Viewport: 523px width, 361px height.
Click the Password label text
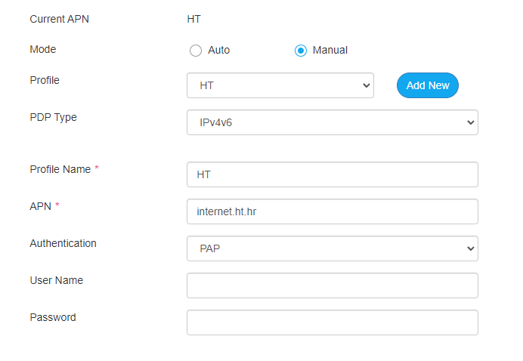coord(53,317)
